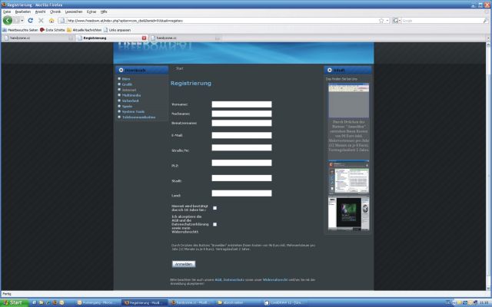Click the Inhalt panel header icon
The image size is (492, 307).
330,70
